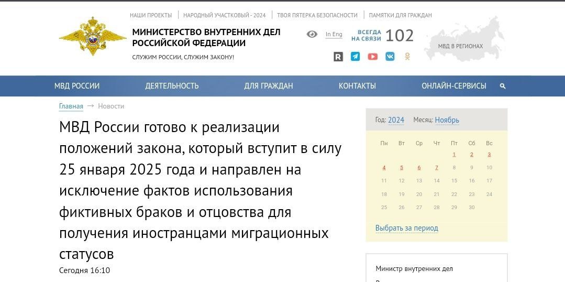Image resolution: width=565 pixels, height=282 pixels.
Task: Expand the Выбрать за период option
Action: point(406,228)
